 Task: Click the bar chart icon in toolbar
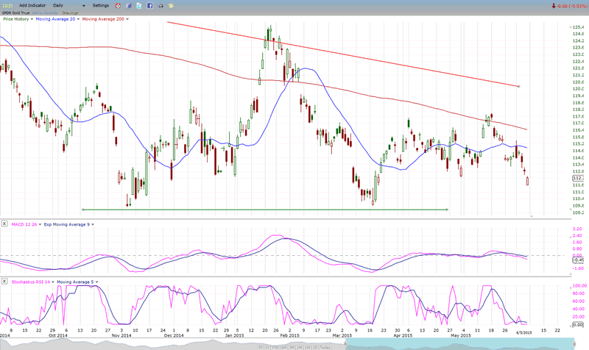(x=127, y=5)
